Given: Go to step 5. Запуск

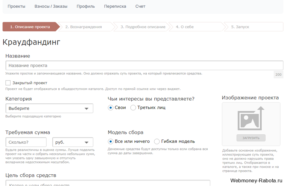Looking at the screenshot, I should (x=254, y=27).
